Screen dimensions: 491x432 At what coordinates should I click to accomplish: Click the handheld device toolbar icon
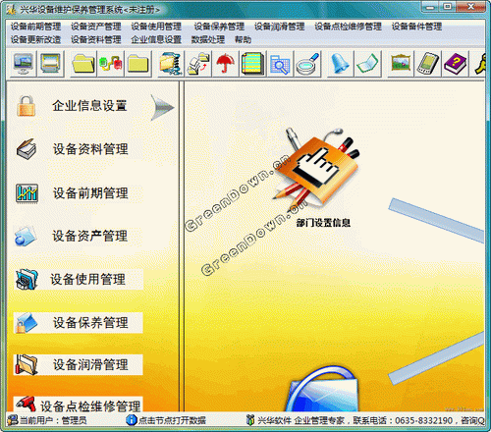tap(428, 64)
